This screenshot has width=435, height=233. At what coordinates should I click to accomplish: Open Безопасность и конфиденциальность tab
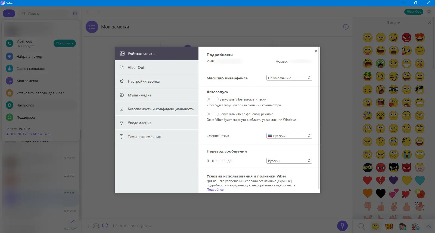tap(157, 109)
